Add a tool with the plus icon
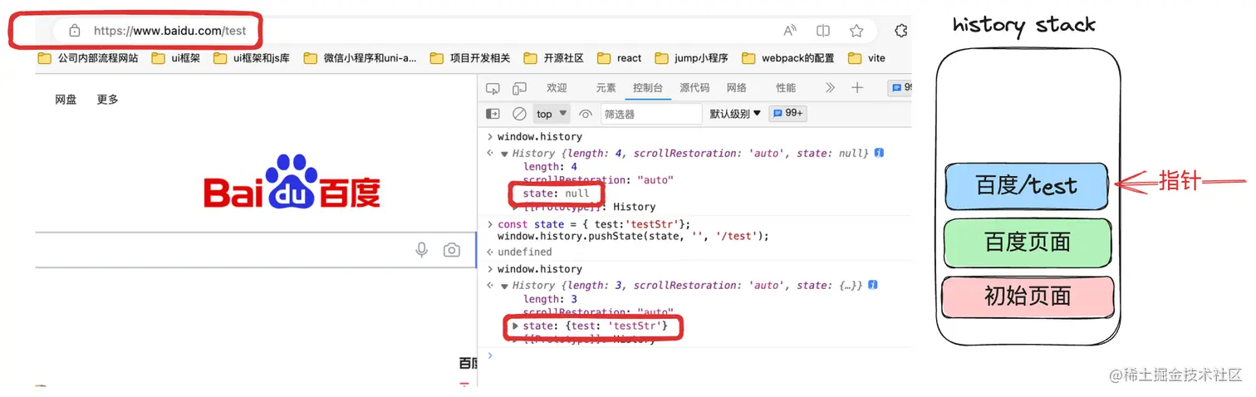Viewport: 1256px width, 397px height. tap(857, 88)
